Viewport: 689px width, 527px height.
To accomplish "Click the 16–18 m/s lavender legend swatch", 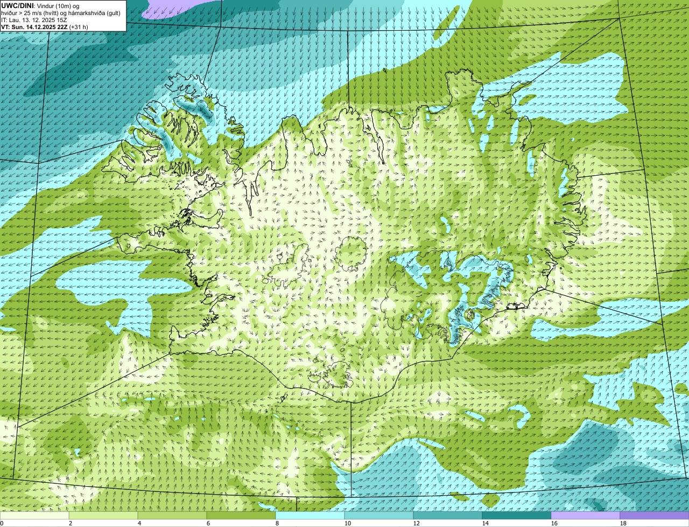I will point(586,516).
